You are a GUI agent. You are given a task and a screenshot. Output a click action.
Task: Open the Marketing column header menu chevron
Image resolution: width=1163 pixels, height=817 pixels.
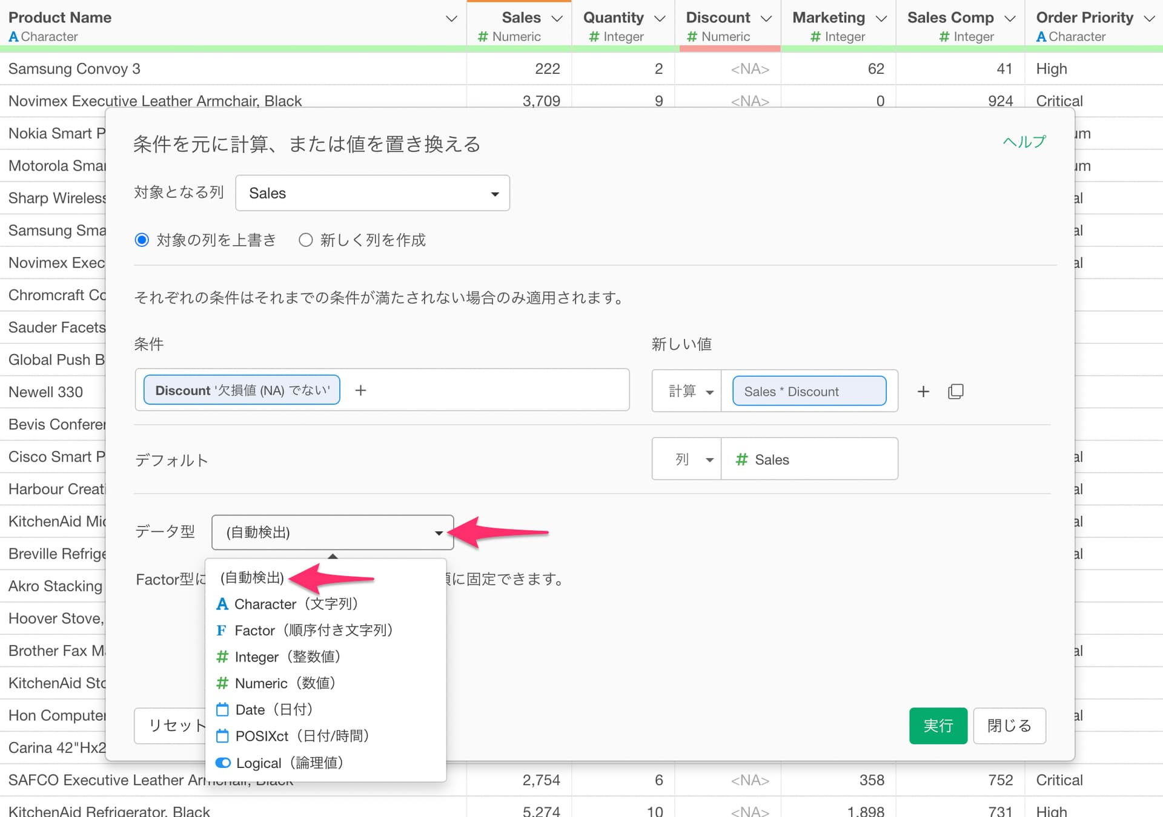click(x=881, y=18)
